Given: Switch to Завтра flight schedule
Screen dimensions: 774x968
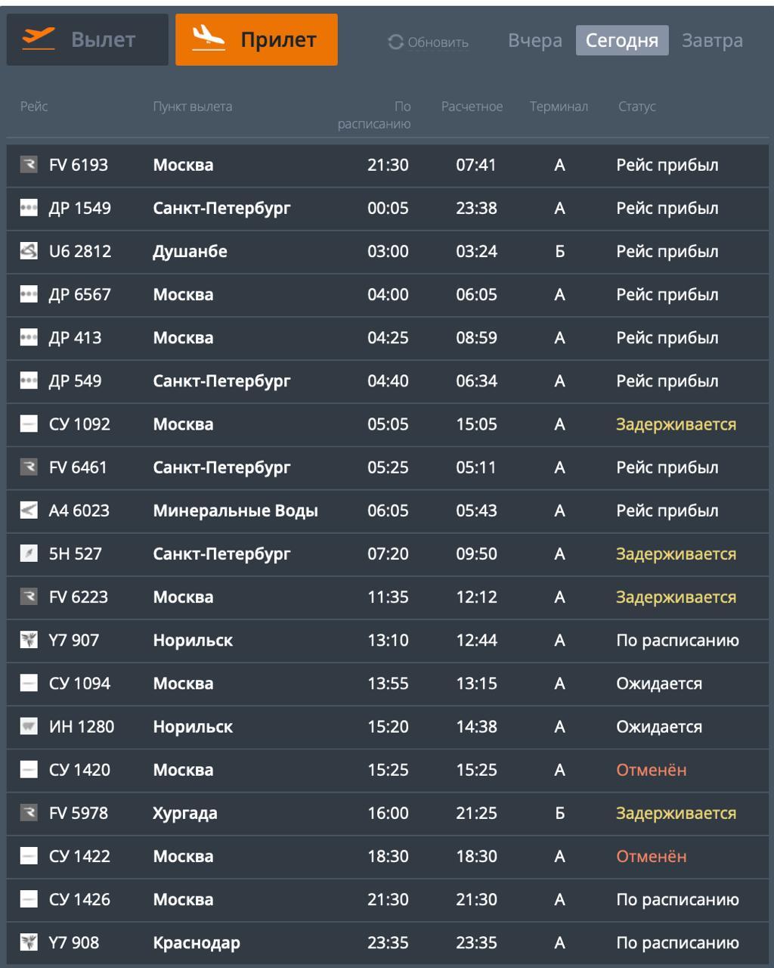Looking at the screenshot, I should (x=712, y=41).
